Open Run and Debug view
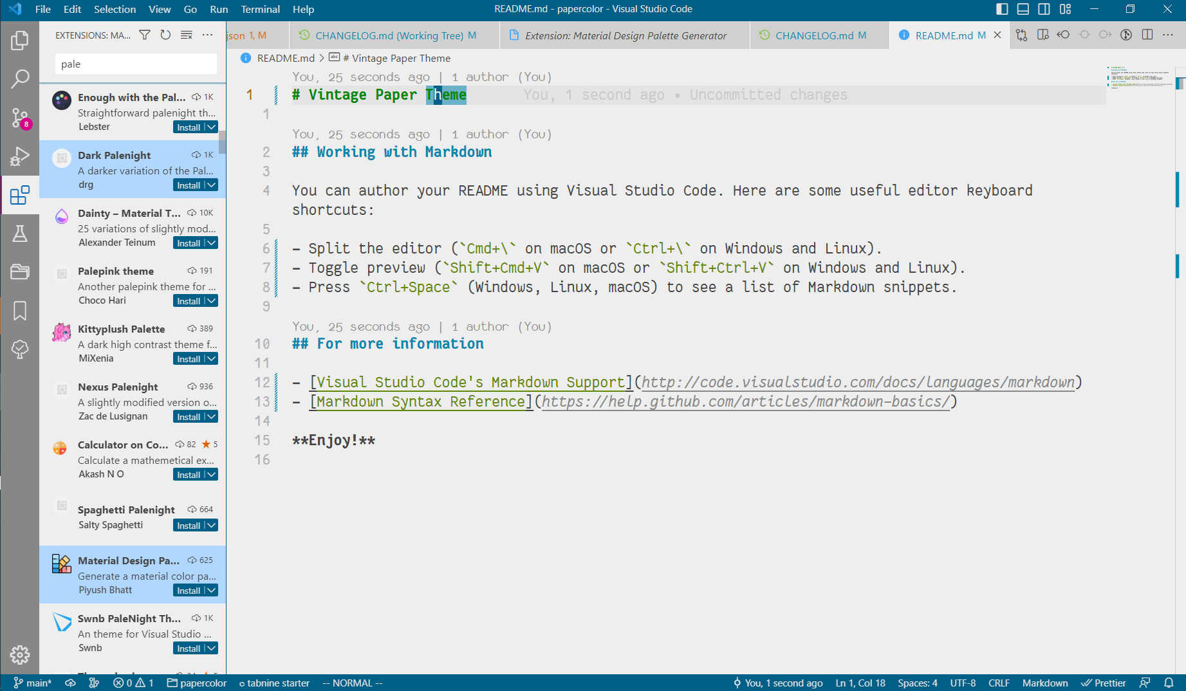The height and width of the screenshot is (691, 1186). [x=20, y=156]
